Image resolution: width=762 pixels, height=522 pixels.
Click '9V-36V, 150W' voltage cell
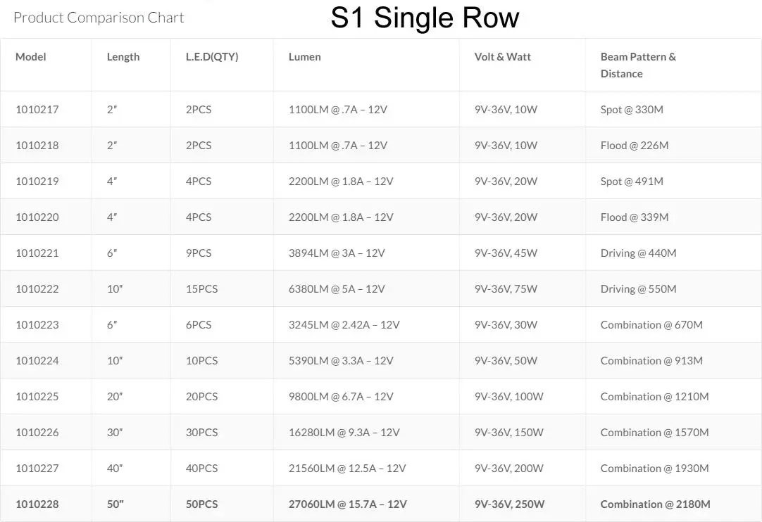pos(508,433)
